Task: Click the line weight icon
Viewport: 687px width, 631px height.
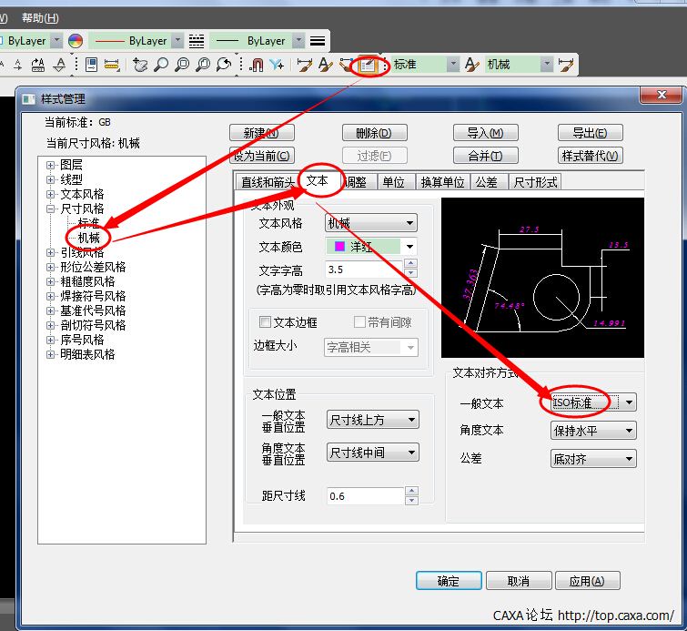Action: coord(318,41)
